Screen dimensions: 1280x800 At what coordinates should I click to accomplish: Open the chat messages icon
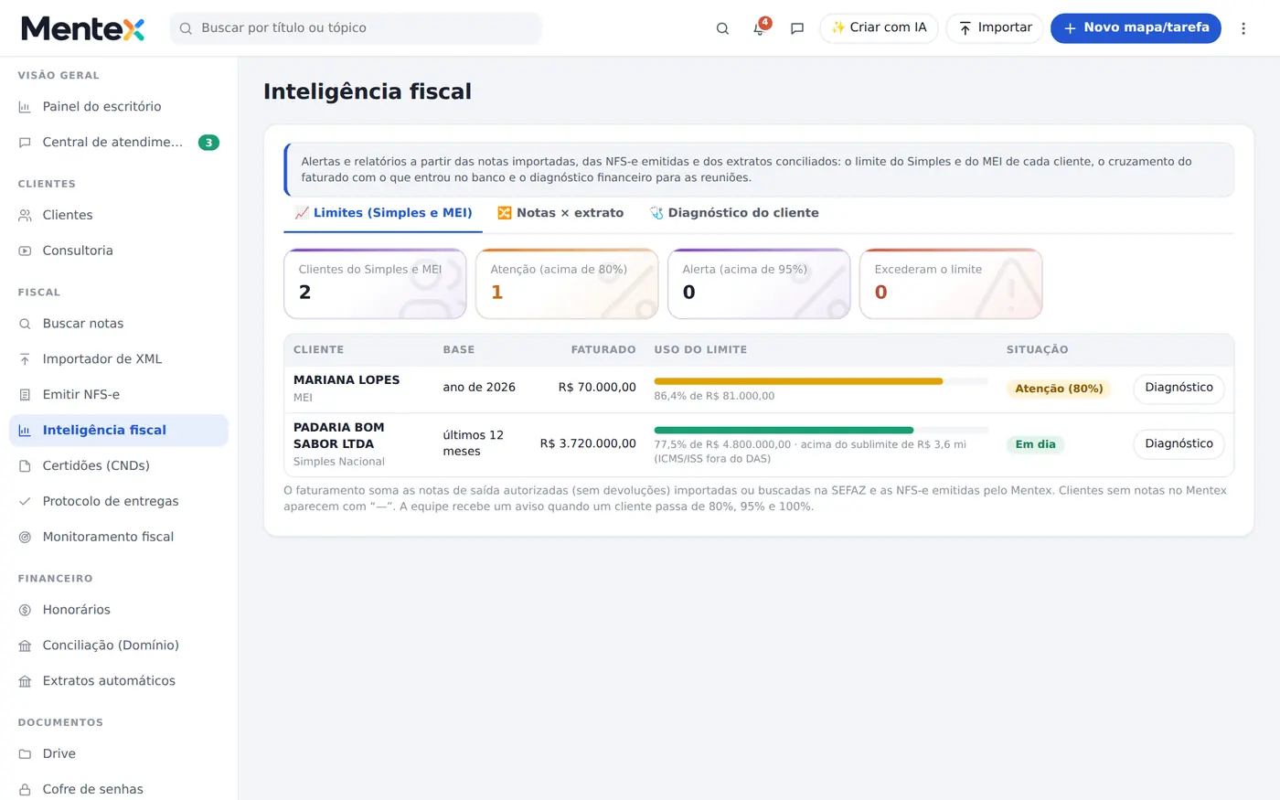coord(797,28)
